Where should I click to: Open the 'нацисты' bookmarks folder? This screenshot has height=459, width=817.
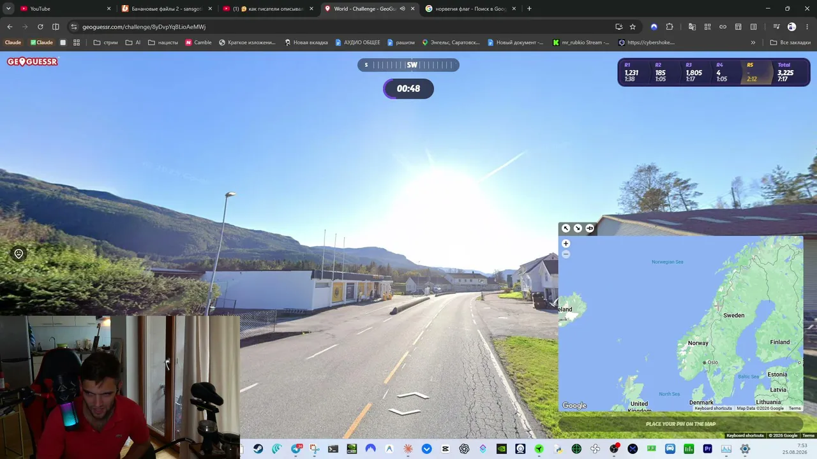coord(163,43)
